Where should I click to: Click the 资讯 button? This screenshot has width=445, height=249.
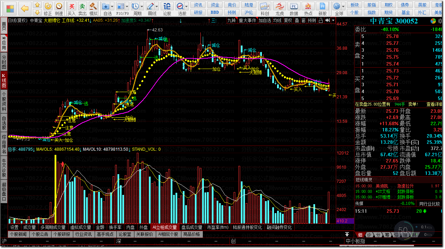pos(198,5)
